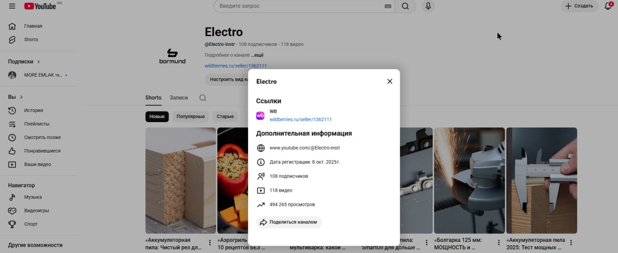Viewport: 618px width, 253px height.
Task: Click the video count play icon
Action: tap(261, 190)
